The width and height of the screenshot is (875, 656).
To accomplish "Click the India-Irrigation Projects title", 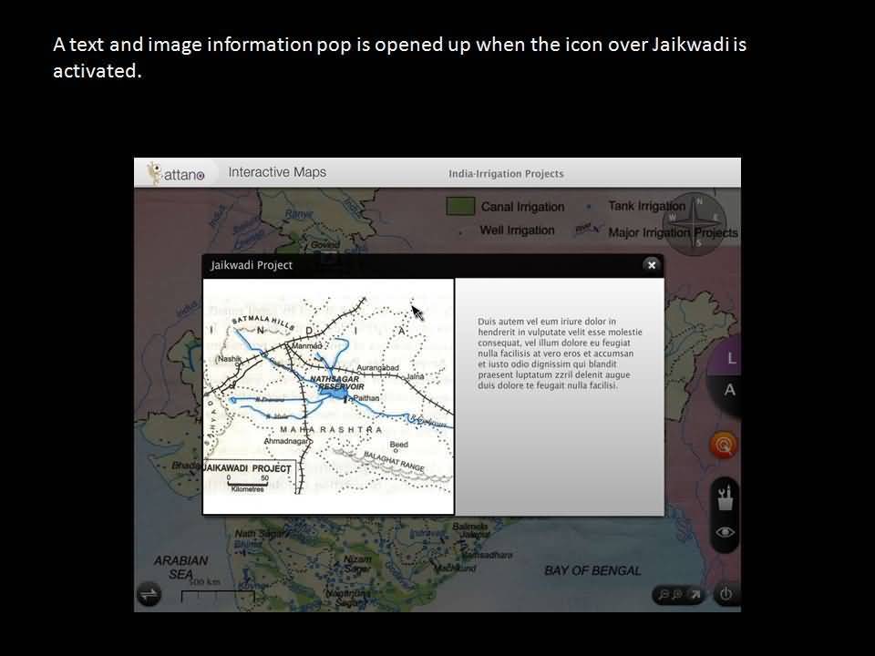I will coord(506,174).
